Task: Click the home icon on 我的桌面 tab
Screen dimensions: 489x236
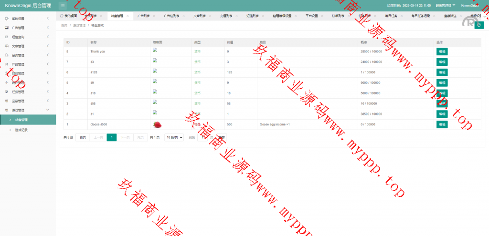Action: click(x=62, y=16)
